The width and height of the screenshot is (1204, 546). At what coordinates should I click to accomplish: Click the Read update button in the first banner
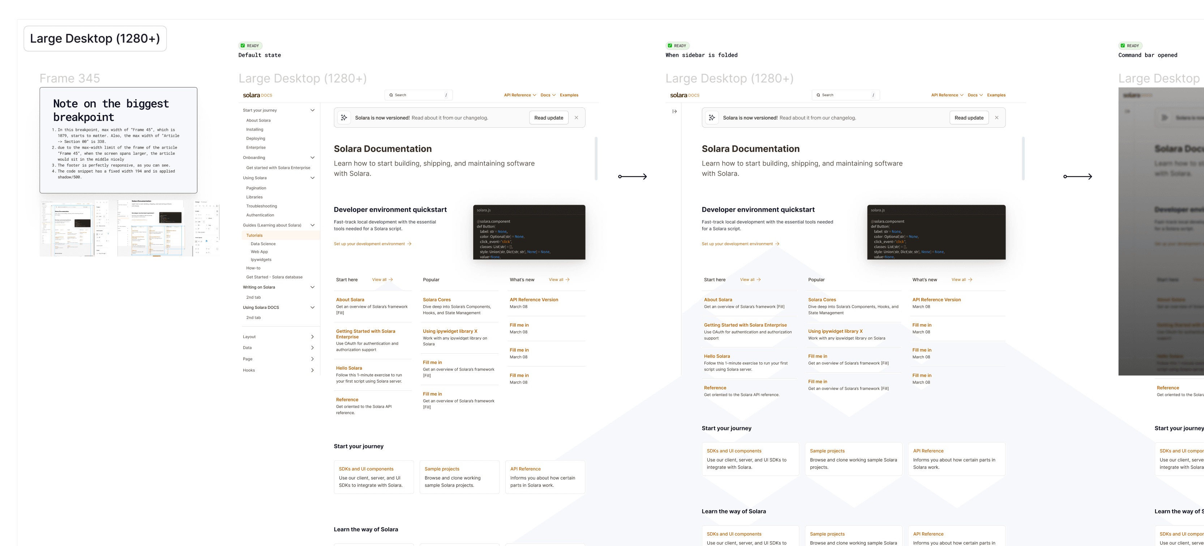tap(548, 118)
